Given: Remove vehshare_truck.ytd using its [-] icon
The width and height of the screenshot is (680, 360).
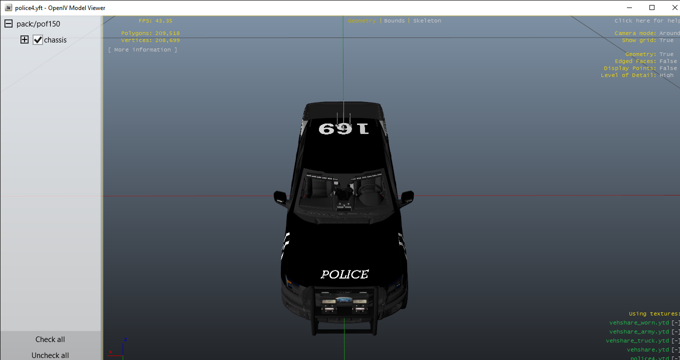Looking at the screenshot, I should pyautogui.click(x=675, y=341).
